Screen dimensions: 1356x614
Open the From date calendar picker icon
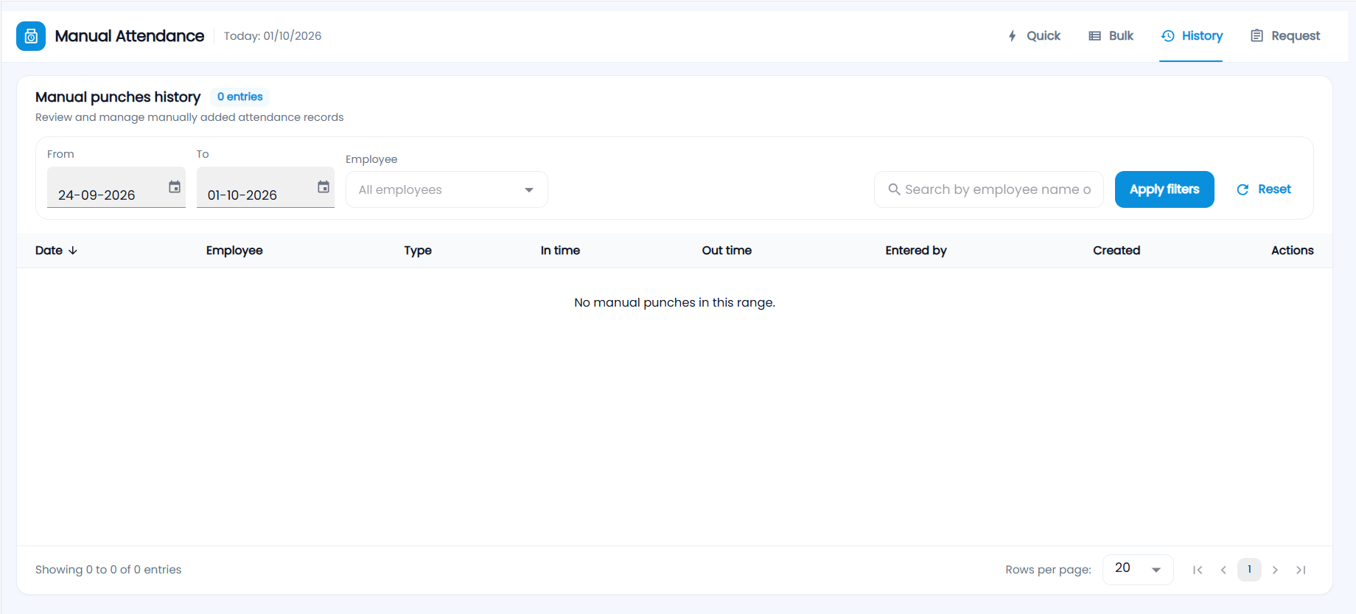[175, 187]
